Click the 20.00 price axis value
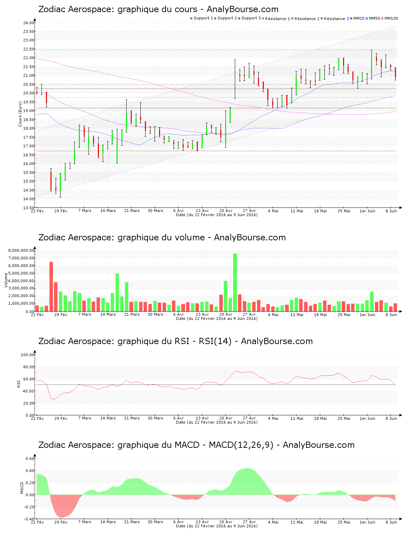The height and width of the screenshot is (536, 415). click(x=29, y=93)
